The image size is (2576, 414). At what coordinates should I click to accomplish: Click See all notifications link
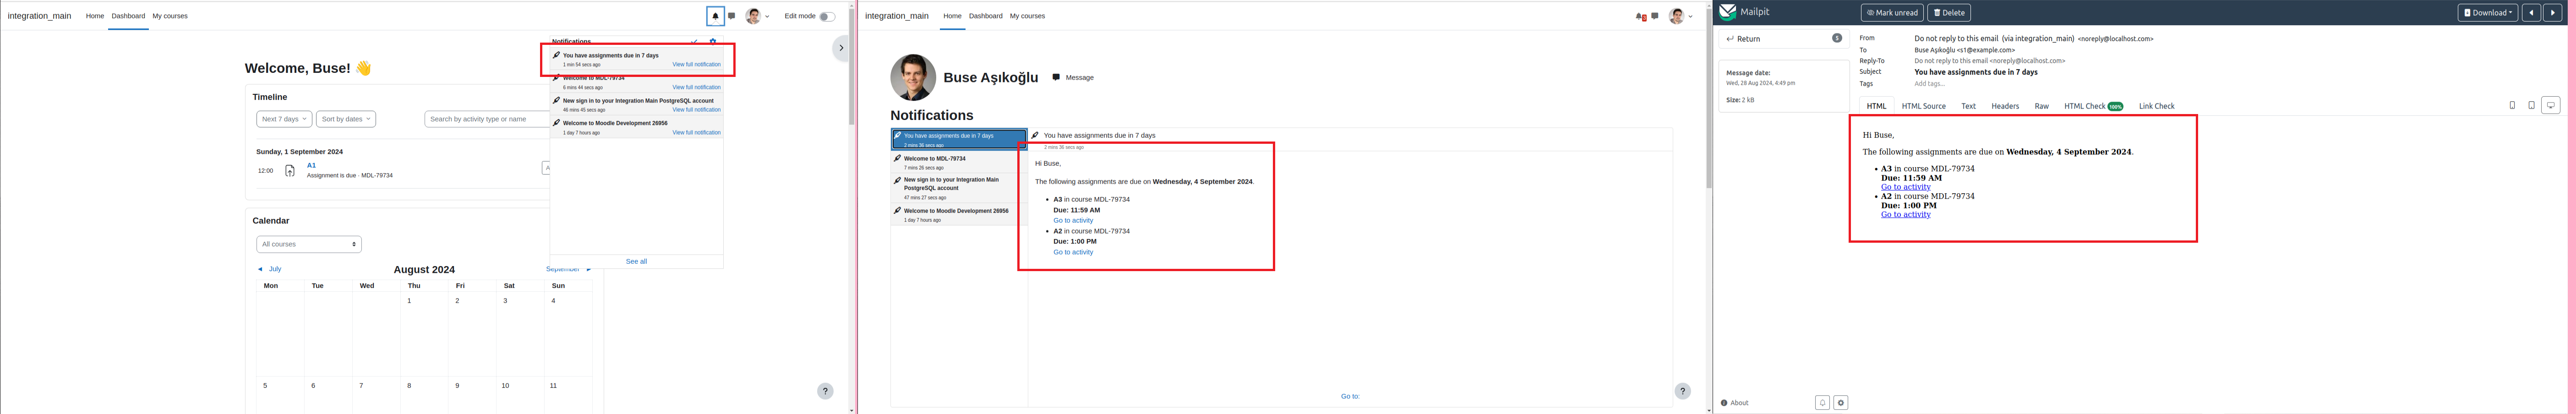pyautogui.click(x=636, y=261)
